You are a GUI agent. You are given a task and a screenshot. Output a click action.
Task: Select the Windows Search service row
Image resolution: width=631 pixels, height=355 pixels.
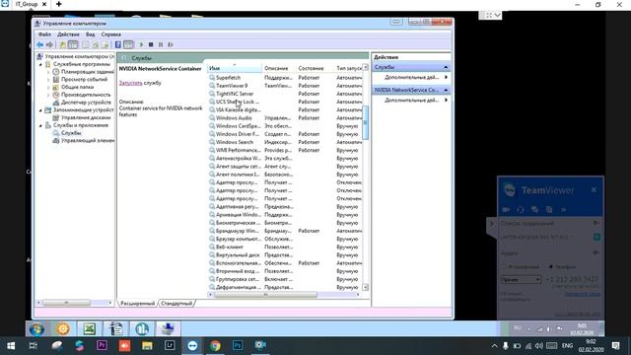pyautogui.click(x=285, y=142)
